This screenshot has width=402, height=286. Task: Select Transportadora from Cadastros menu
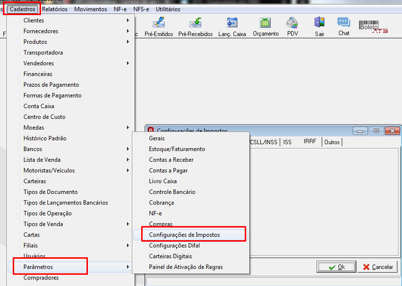71,53
